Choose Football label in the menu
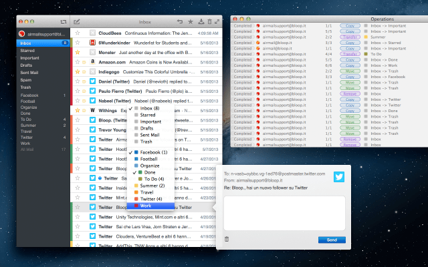 [150, 159]
